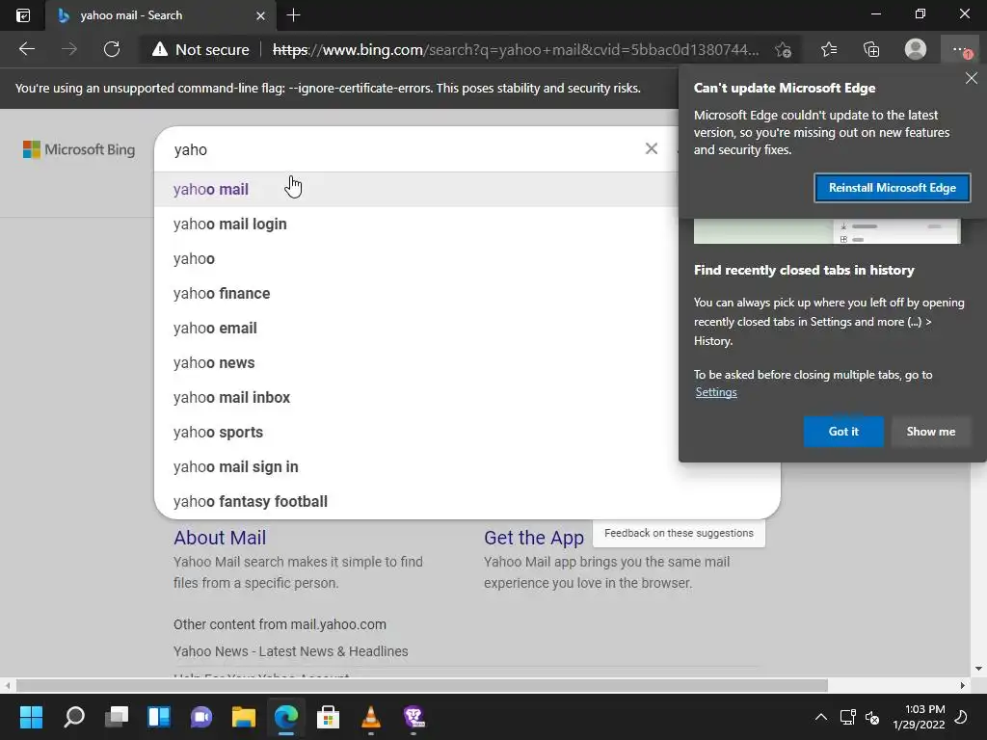Viewport: 987px width, 740px height.
Task: Open File Explorer from taskbar
Action: pos(244,717)
